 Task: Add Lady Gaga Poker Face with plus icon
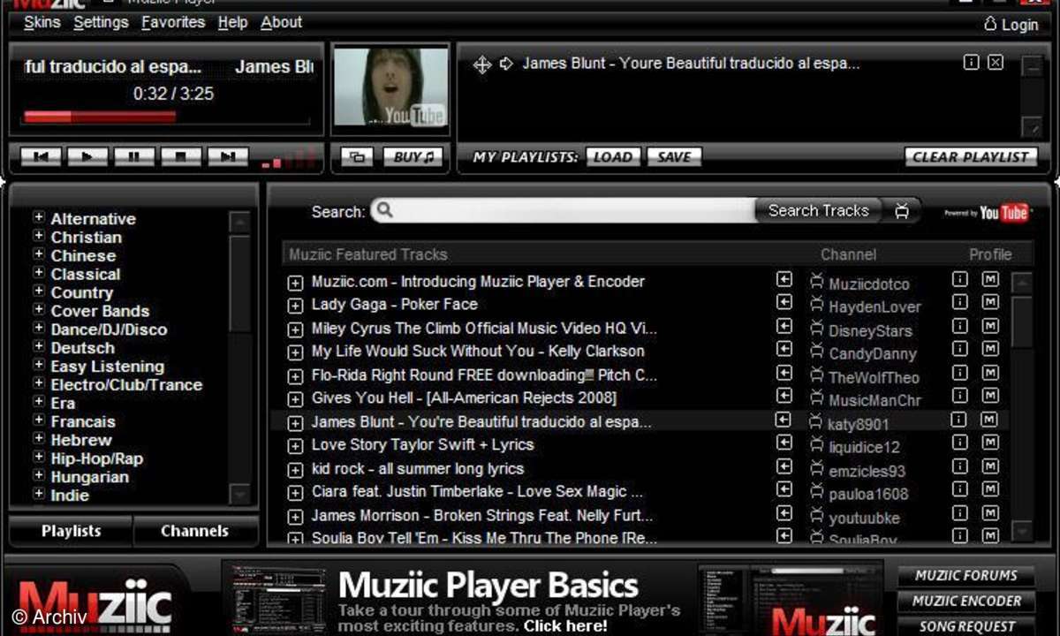295,307
